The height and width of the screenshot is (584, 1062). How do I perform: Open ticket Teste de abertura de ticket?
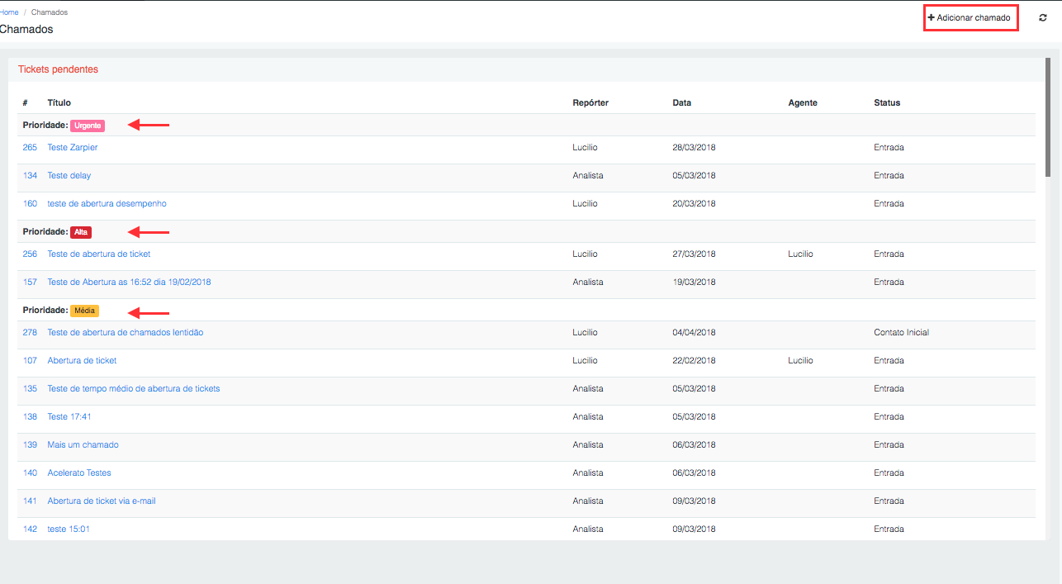pyautogui.click(x=99, y=254)
